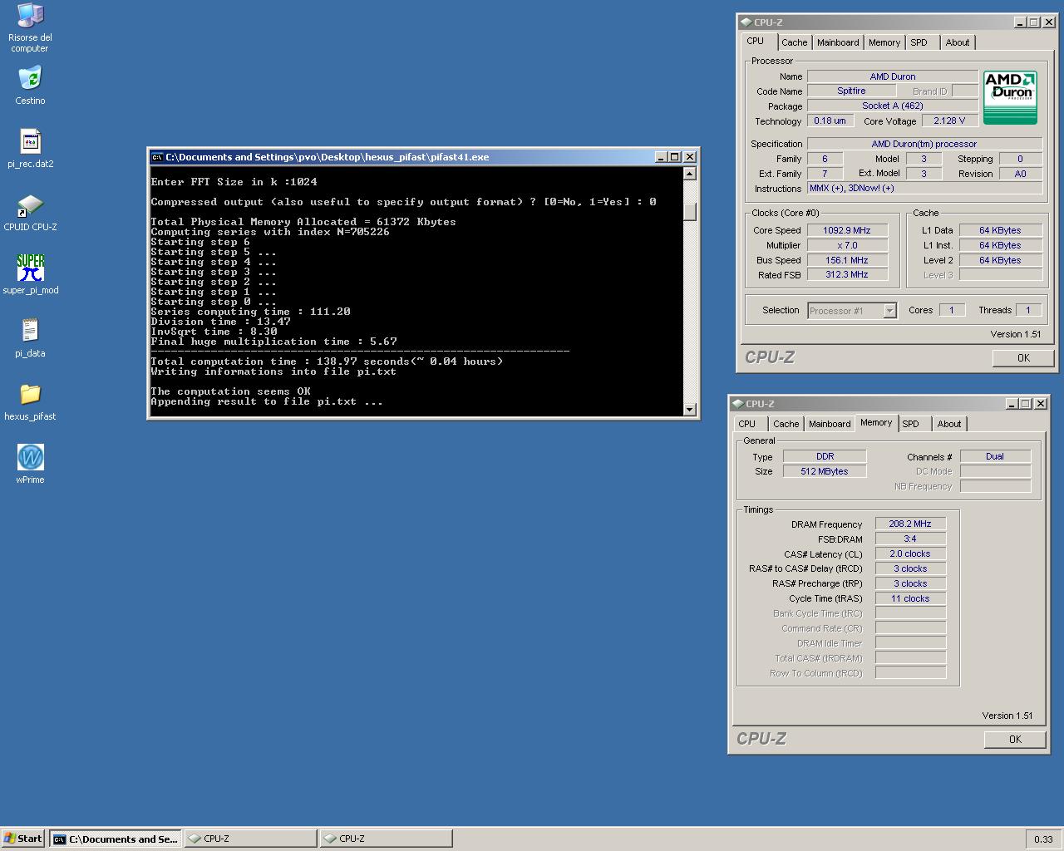The width and height of the screenshot is (1064, 851).
Task: Open About tab in bottom CPU-Z window
Action: [x=949, y=424]
